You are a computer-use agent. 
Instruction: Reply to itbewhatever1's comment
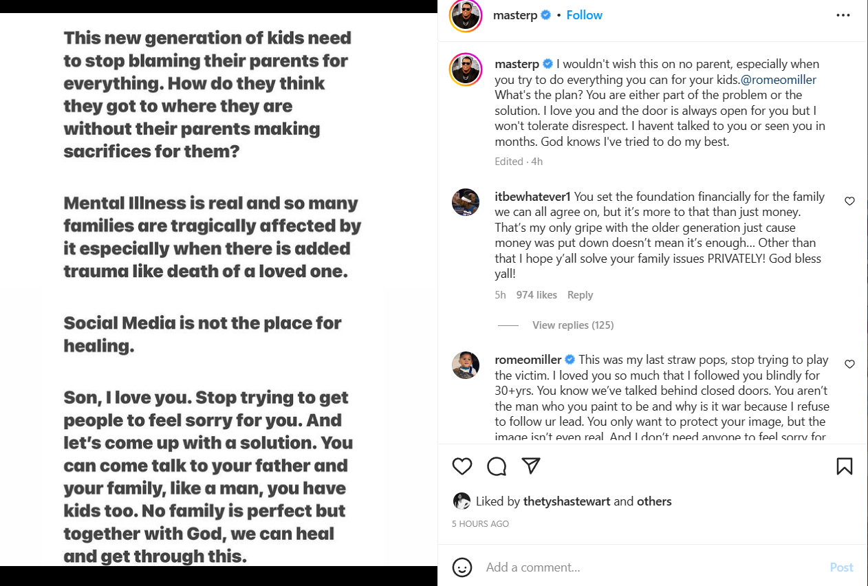tap(580, 294)
